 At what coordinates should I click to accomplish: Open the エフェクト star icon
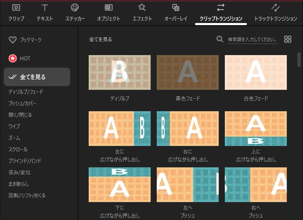click(142, 7)
